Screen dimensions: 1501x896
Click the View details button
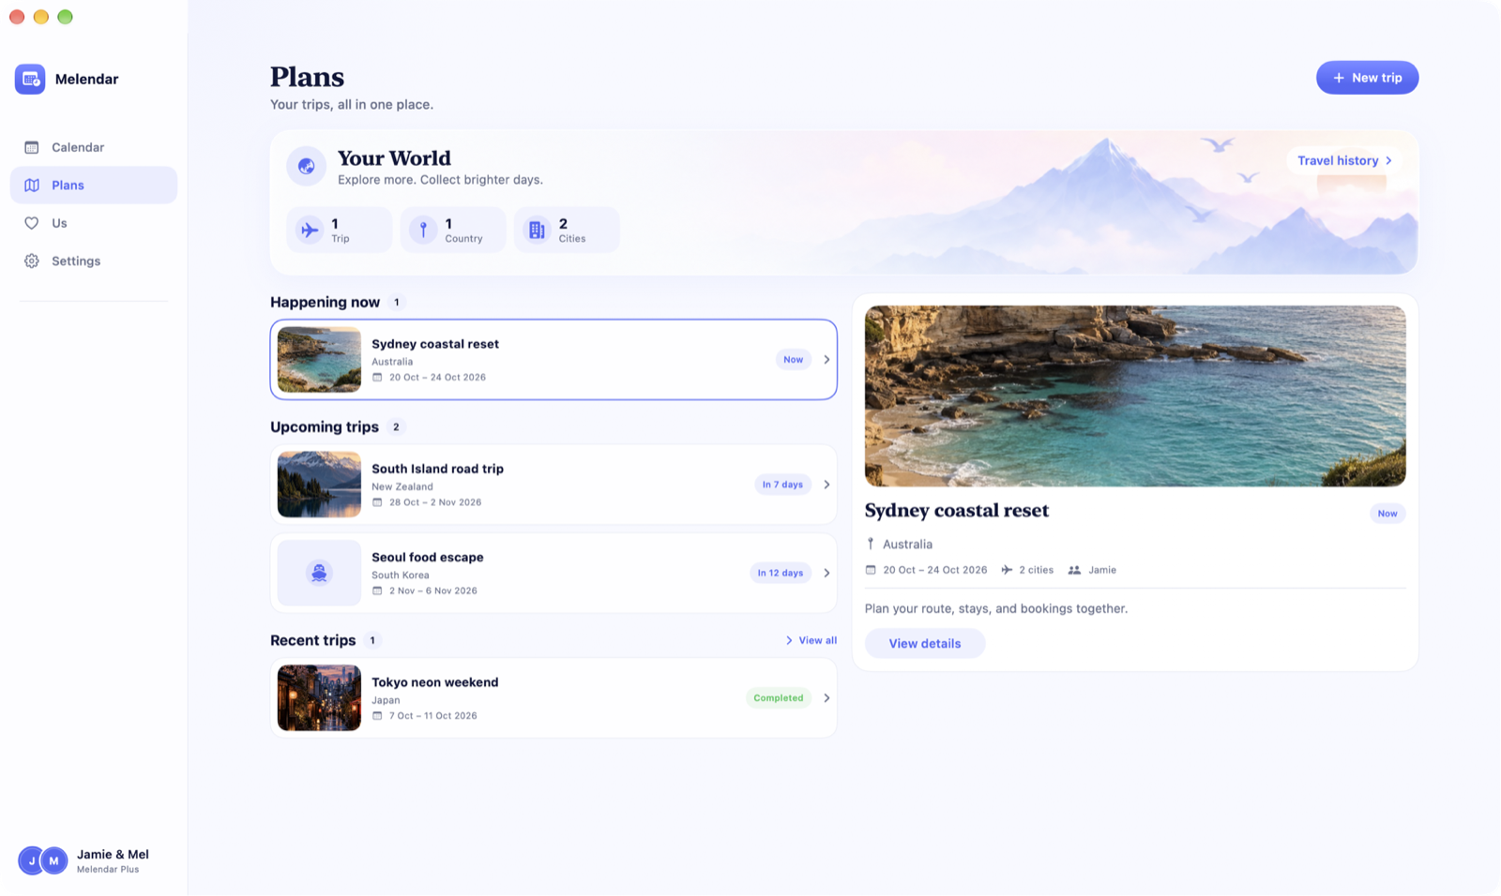[925, 644]
